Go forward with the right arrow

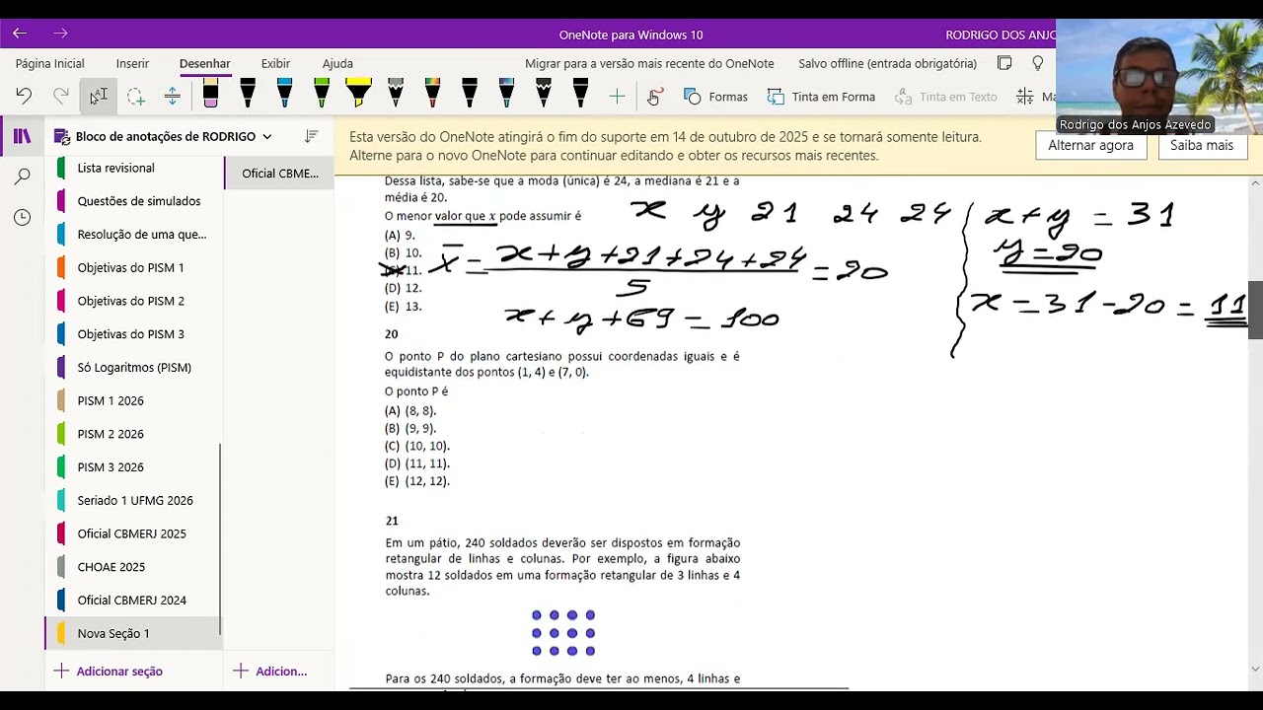(60, 35)
